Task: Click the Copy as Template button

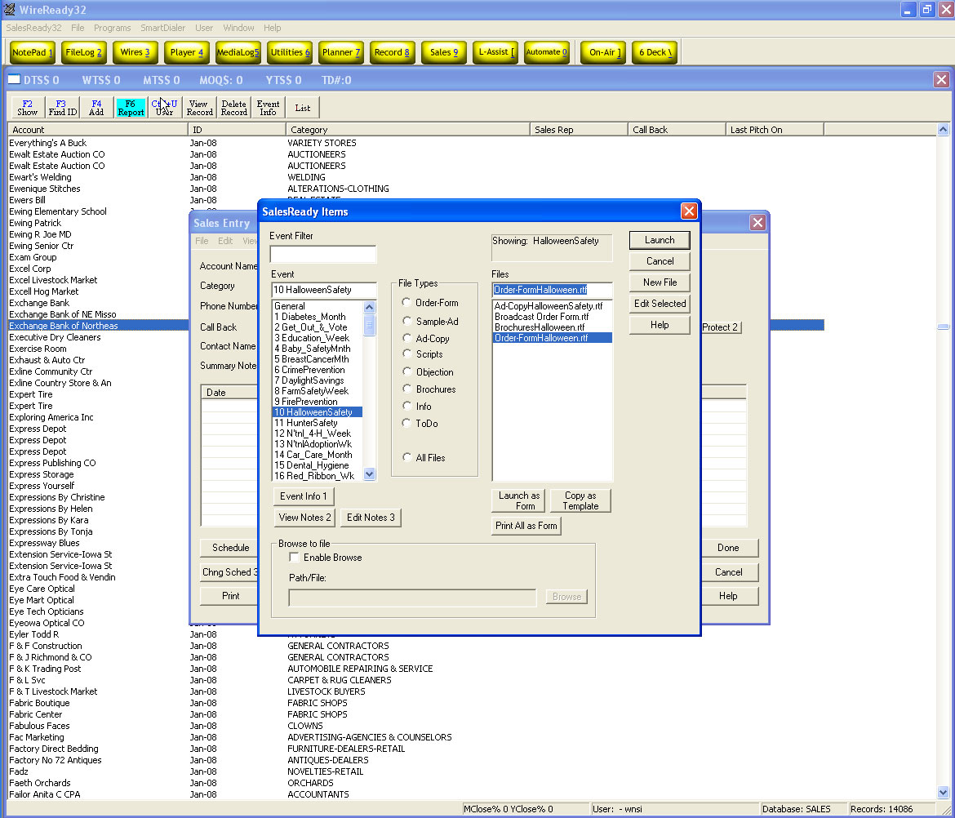Action: click(x=580, y=500)
